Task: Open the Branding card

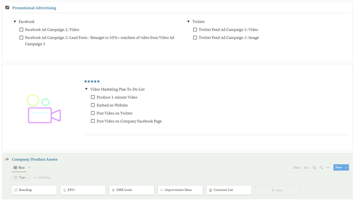Action: point(34,190)
